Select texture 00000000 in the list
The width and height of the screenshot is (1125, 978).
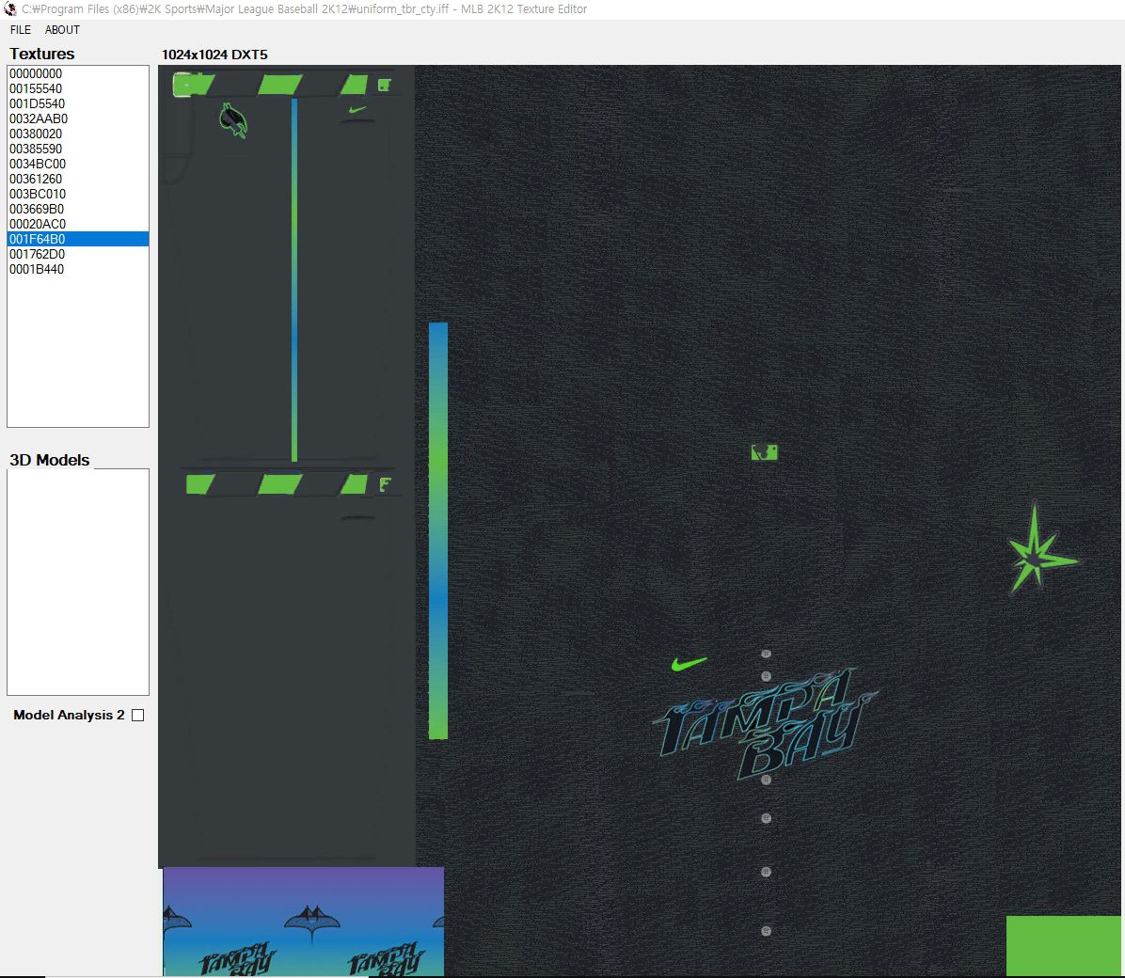(x=36, y=73)
